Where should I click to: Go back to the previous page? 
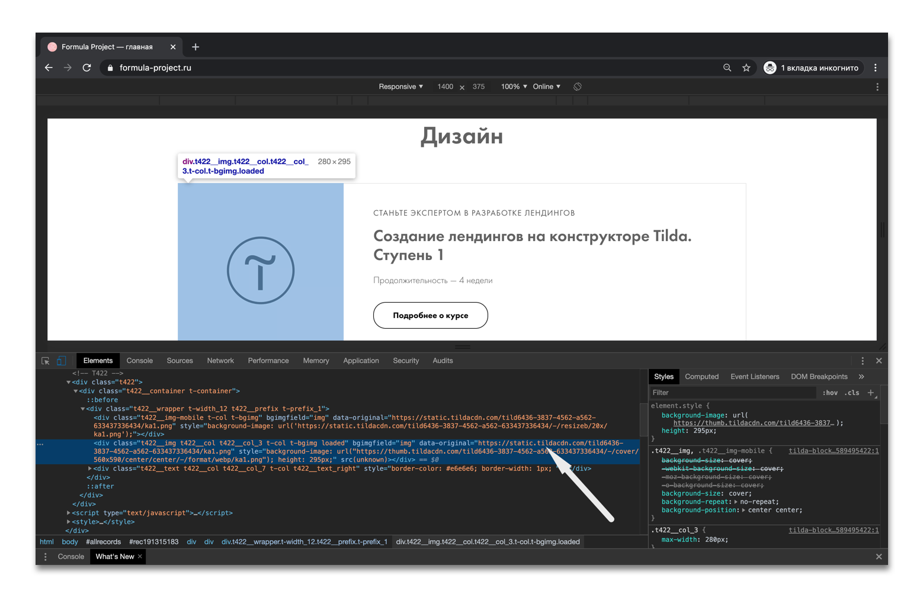click(x=49, y=68)
